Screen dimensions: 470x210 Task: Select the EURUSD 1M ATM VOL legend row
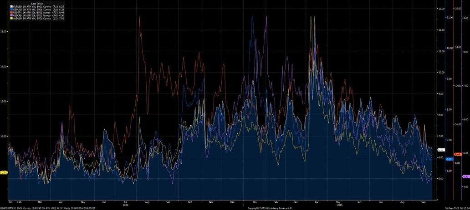(x=37, y=6)
